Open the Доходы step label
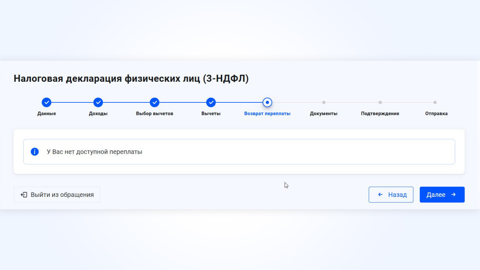Image resolution: width=480 pixels, height=270 pixels. pyautogui.click(x=98, y=114)
